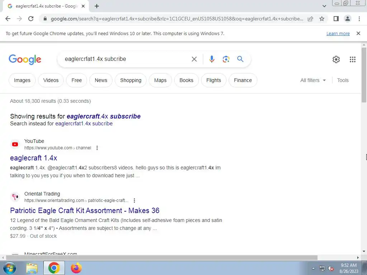This screenshot has height=275, width=367.
Task: Select the Free filter chip
Action: pyautogui.click(x=77, y=80)
